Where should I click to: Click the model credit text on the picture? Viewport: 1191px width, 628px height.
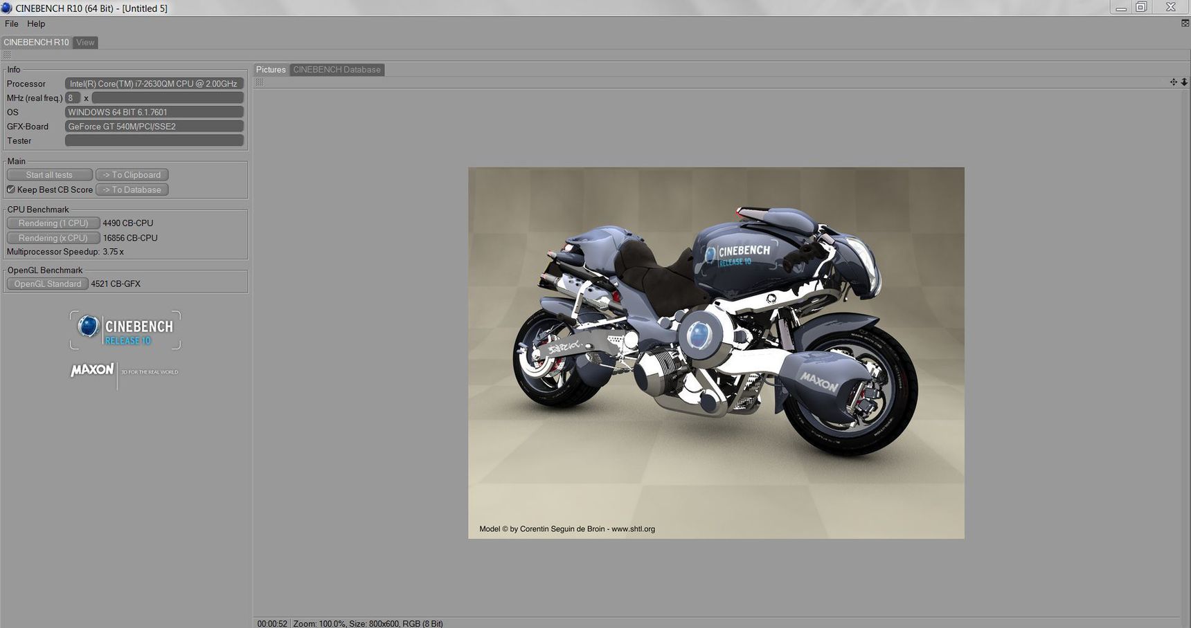click(567, 529)
